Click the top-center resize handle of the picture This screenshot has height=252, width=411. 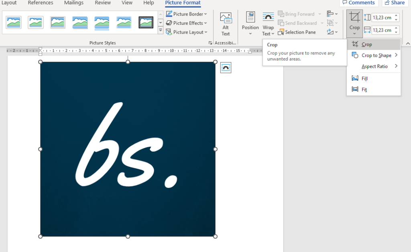128,62
